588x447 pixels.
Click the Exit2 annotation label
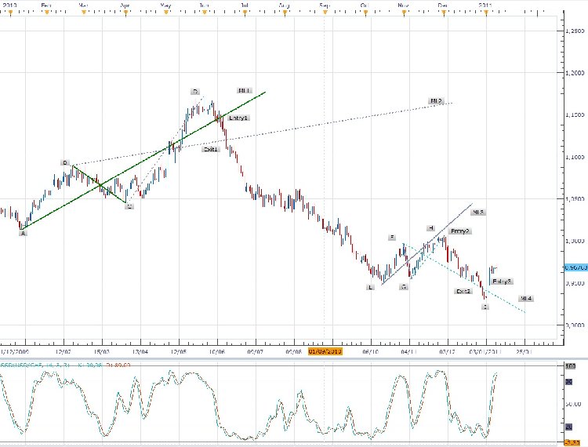(x=464, y=291)
